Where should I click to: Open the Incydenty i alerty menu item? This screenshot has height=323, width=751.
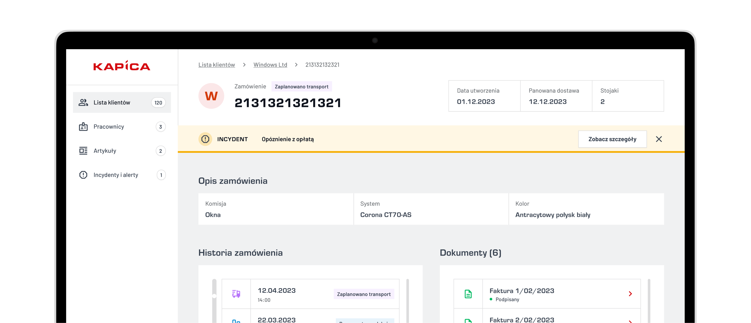pos(122,175)
